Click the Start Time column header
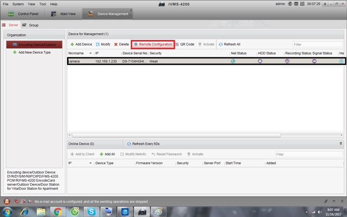Viewport: 347px width, 217px height. (233, 163)
